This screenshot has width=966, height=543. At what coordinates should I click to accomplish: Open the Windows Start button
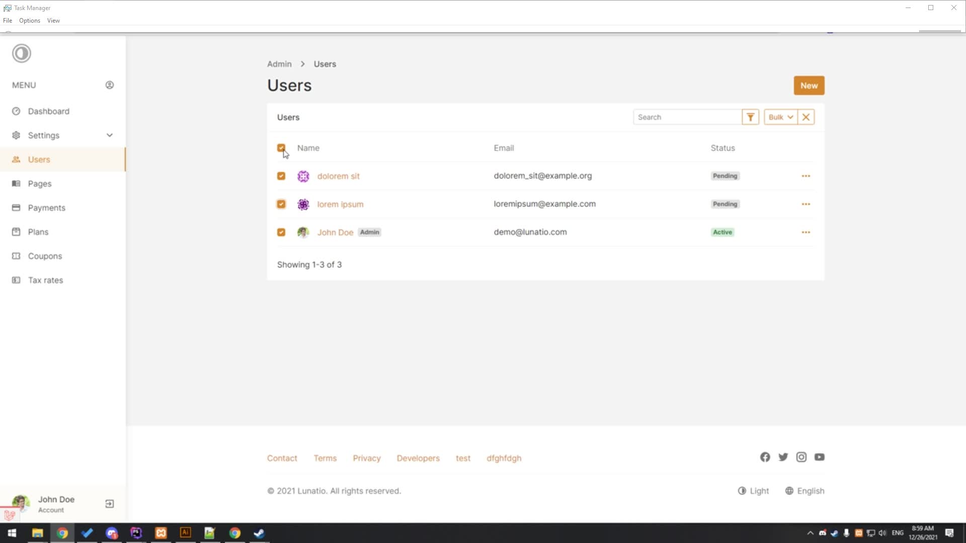click(x=12, y=533)
